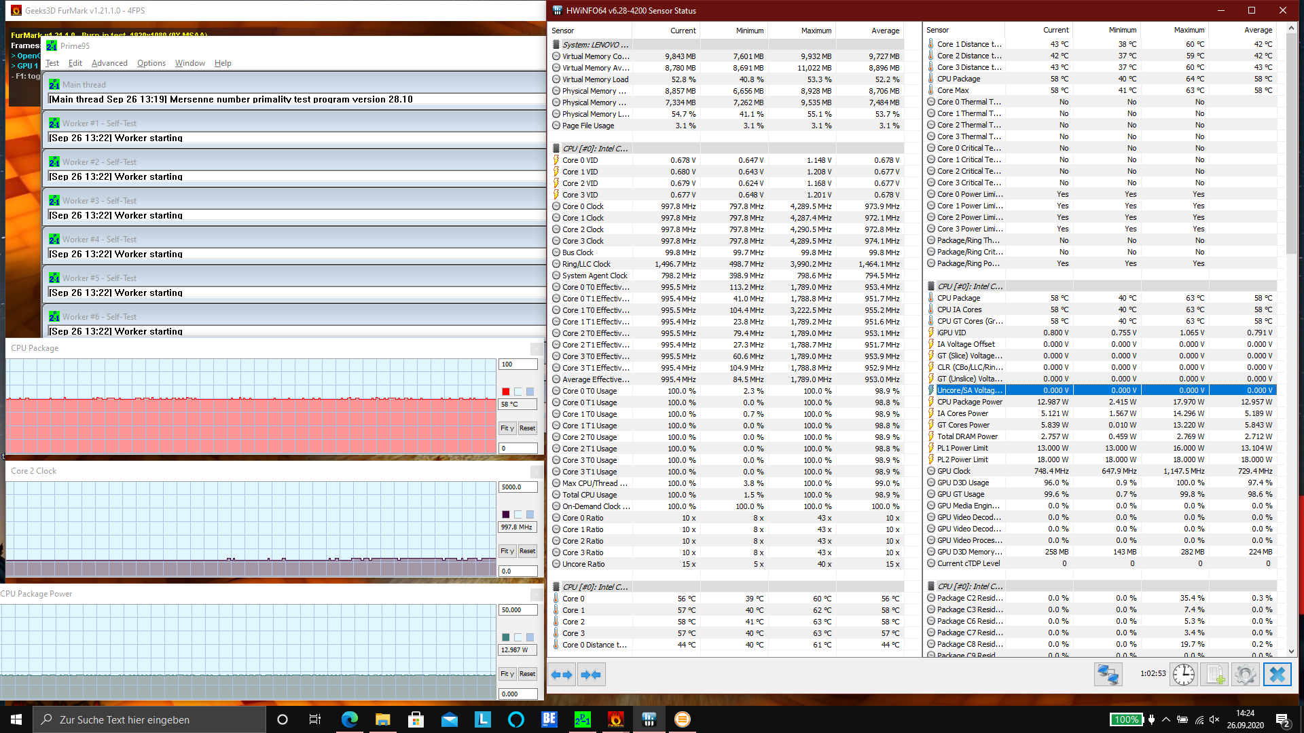Open the blue L app on taskbar
1304x733 pixels.
483,719
